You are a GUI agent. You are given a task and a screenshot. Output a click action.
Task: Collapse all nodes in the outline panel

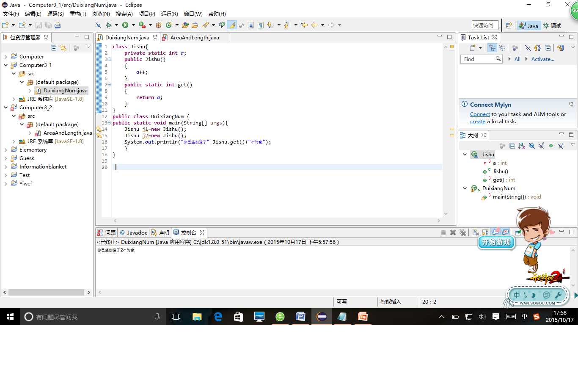[x=512, y=146]
